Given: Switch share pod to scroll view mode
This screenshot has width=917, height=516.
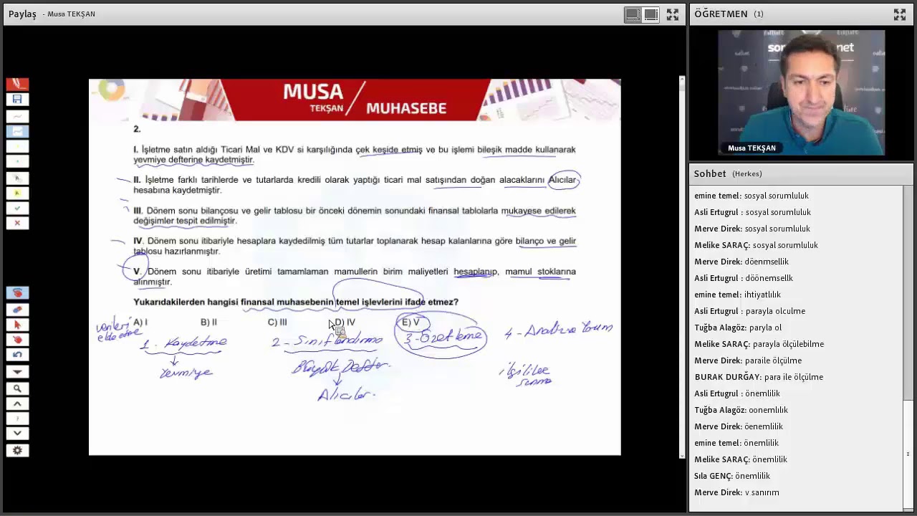Looking at the screenshot, I should pyautogui.click(x=633, y=14).
